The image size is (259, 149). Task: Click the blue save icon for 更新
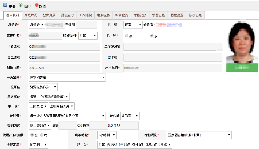point(5,5)
